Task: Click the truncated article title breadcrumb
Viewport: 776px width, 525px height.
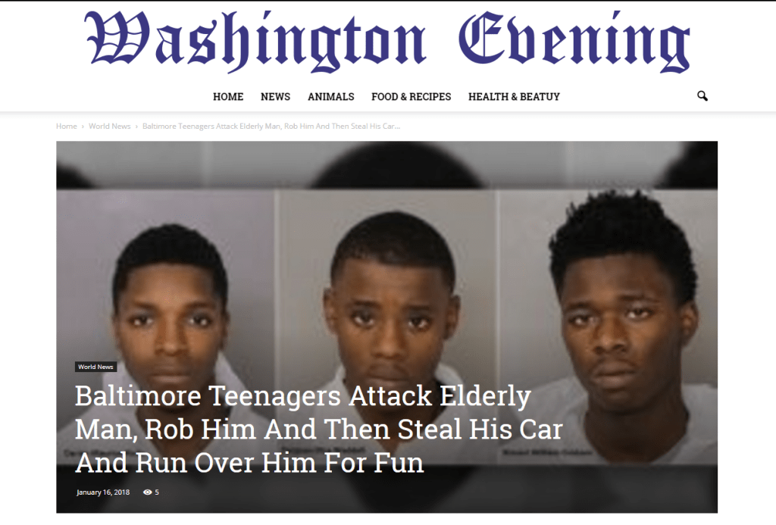Action: click(271, 127)
